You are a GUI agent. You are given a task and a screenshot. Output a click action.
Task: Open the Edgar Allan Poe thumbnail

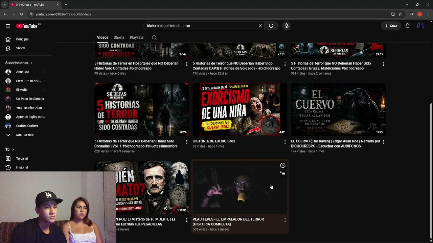point(152,188)
